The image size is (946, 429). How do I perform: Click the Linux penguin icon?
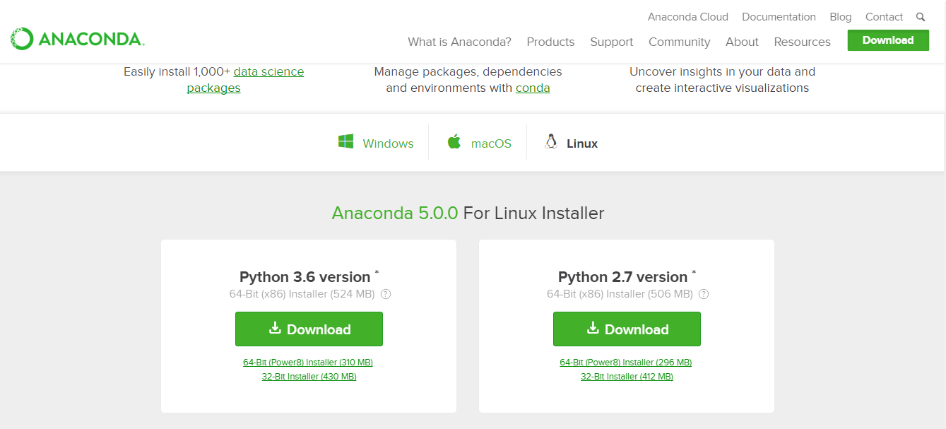[x=551, y=142]
